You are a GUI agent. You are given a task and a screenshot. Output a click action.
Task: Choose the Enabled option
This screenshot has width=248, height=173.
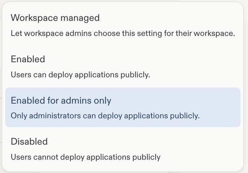tap(123, 66)
